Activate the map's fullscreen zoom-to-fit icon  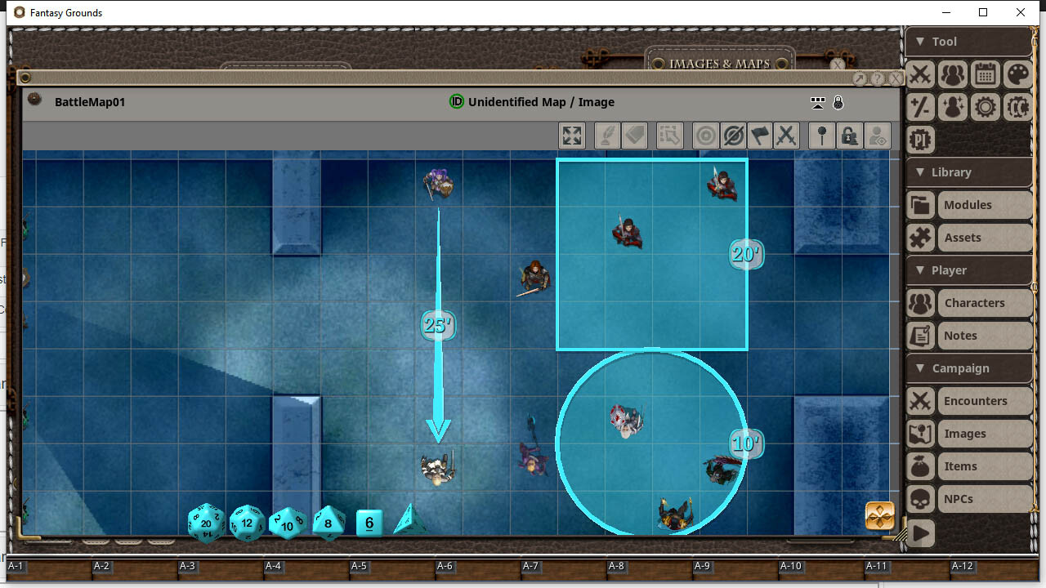click(x=572, y=136)
